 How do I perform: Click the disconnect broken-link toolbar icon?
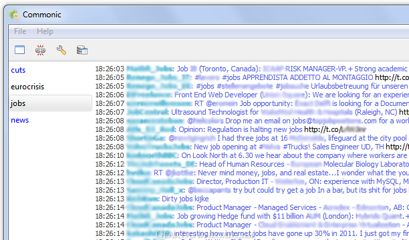click(40, 50)
